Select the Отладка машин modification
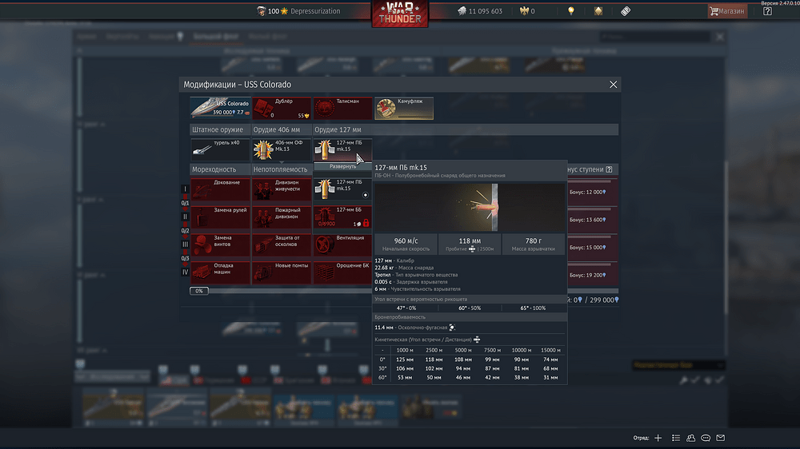The height and width of the screenshot is (449, 800). (220, 272)
